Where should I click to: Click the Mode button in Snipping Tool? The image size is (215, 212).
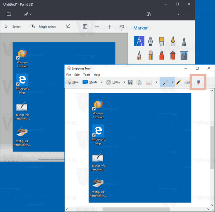[90, 82]
